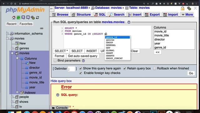Click the shows table icon
Screen dimensions: 200x113
click(17, 102)
